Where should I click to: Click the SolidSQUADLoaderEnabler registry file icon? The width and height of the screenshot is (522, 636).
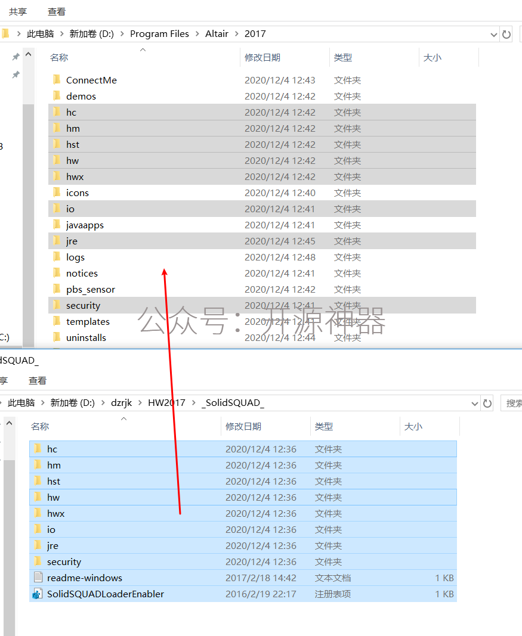click(38, 594)
